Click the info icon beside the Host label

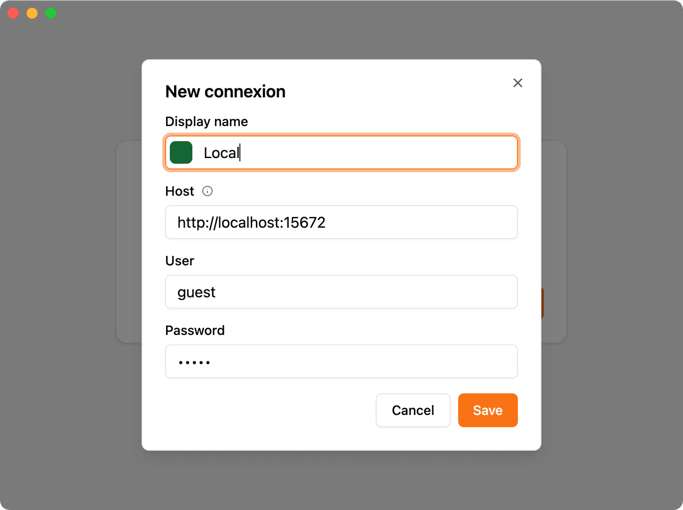[207, 191]
